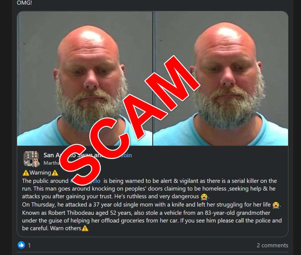Click the shared post text body
The image size is (301, 255).
coord(152,205)
